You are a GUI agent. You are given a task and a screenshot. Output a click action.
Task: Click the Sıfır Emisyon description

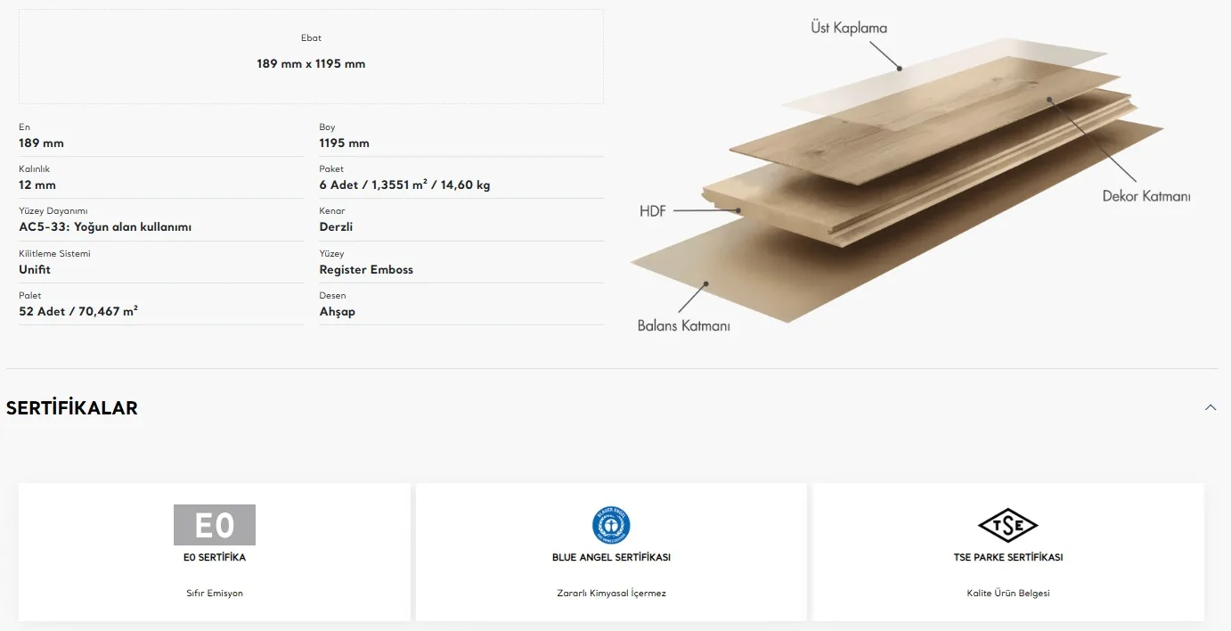click(x=215, y=593)
